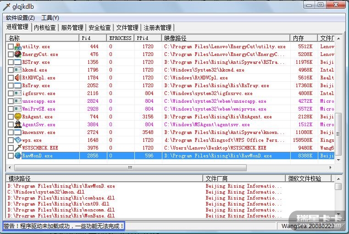Click the RtHDVCpl.exe speaker icon
The width and height of the screenshot is (349, 234).
point(18,78)
